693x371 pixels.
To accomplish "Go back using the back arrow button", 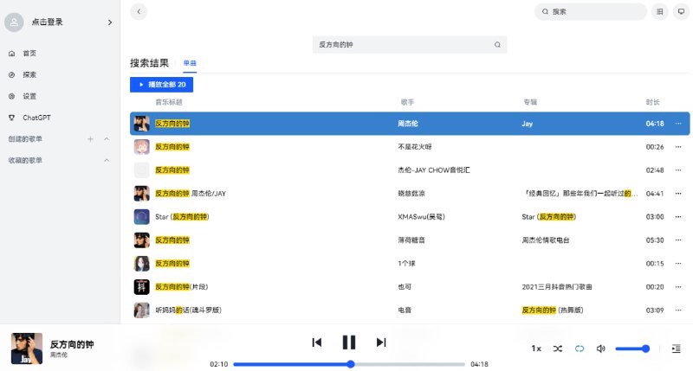I will [x=139, y=11].
